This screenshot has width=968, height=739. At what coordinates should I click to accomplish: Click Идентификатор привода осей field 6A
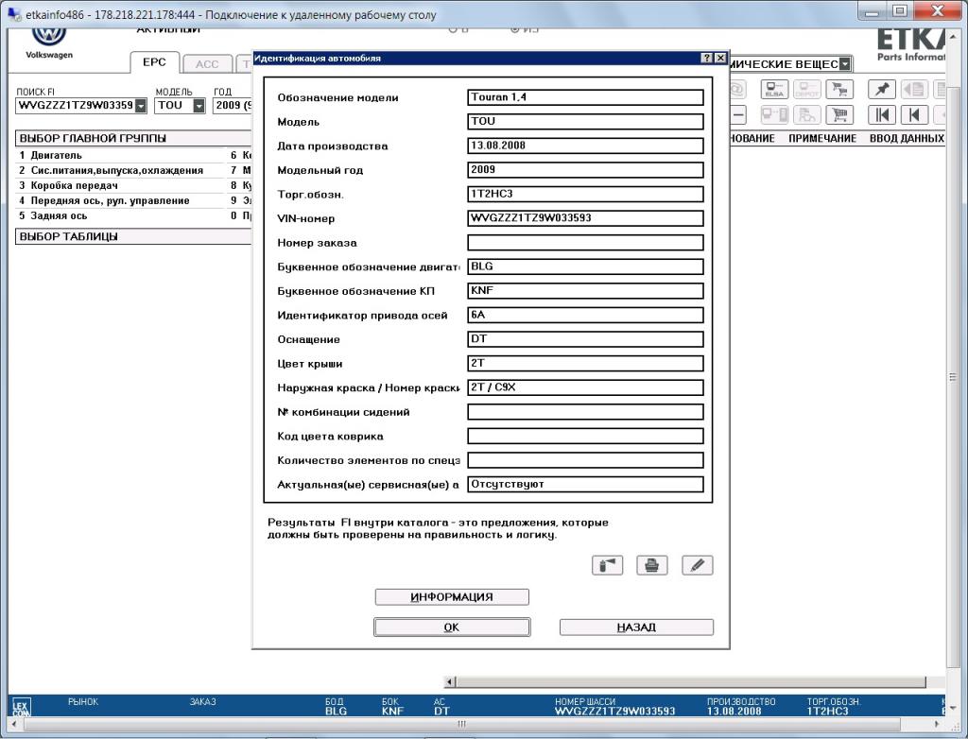[x=585, y=315]
